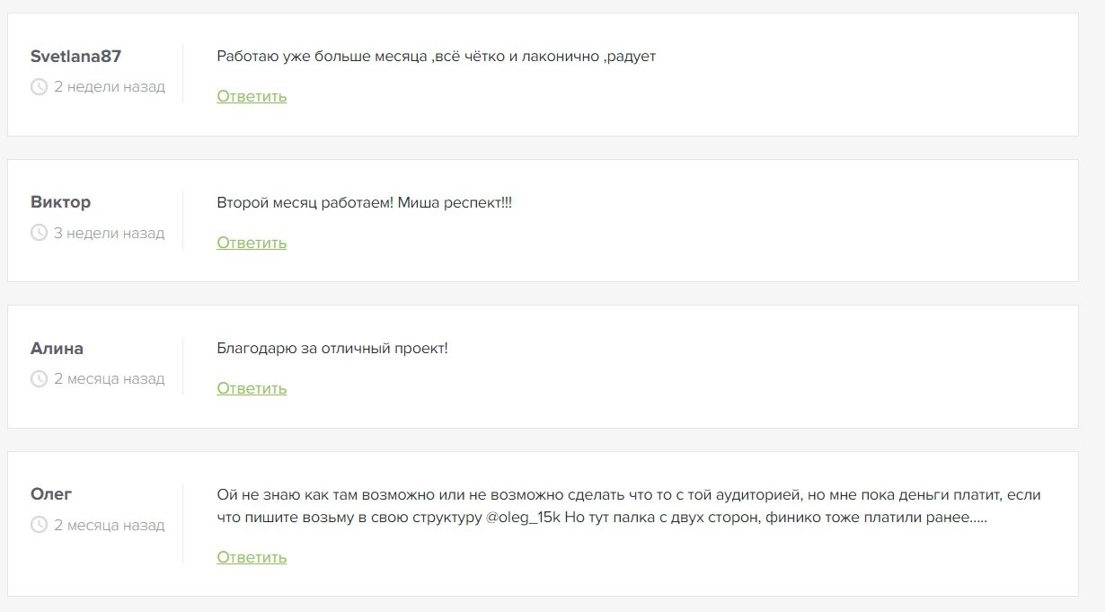Click the clock icon under Олег
Viewport: 1105px width, 612px height.
(x=39, y=525)
